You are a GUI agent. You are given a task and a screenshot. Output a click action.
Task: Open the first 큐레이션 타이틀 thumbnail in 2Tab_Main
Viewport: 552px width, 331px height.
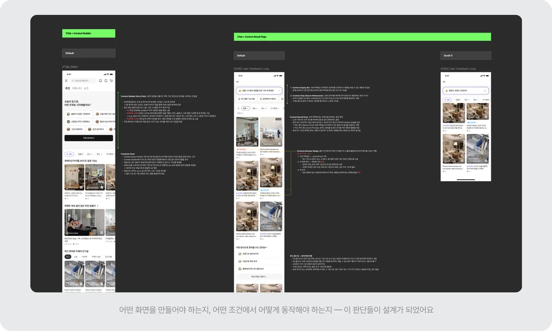coord(75,177)
